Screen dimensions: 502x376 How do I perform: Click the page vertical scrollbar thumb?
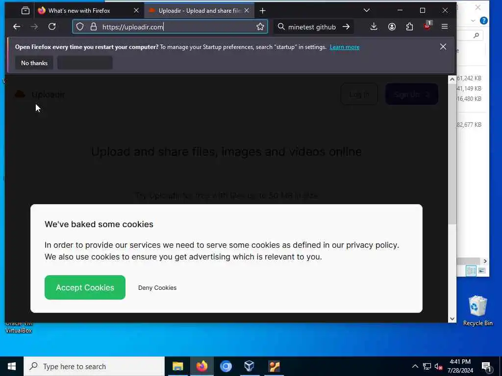pos(452,153)
